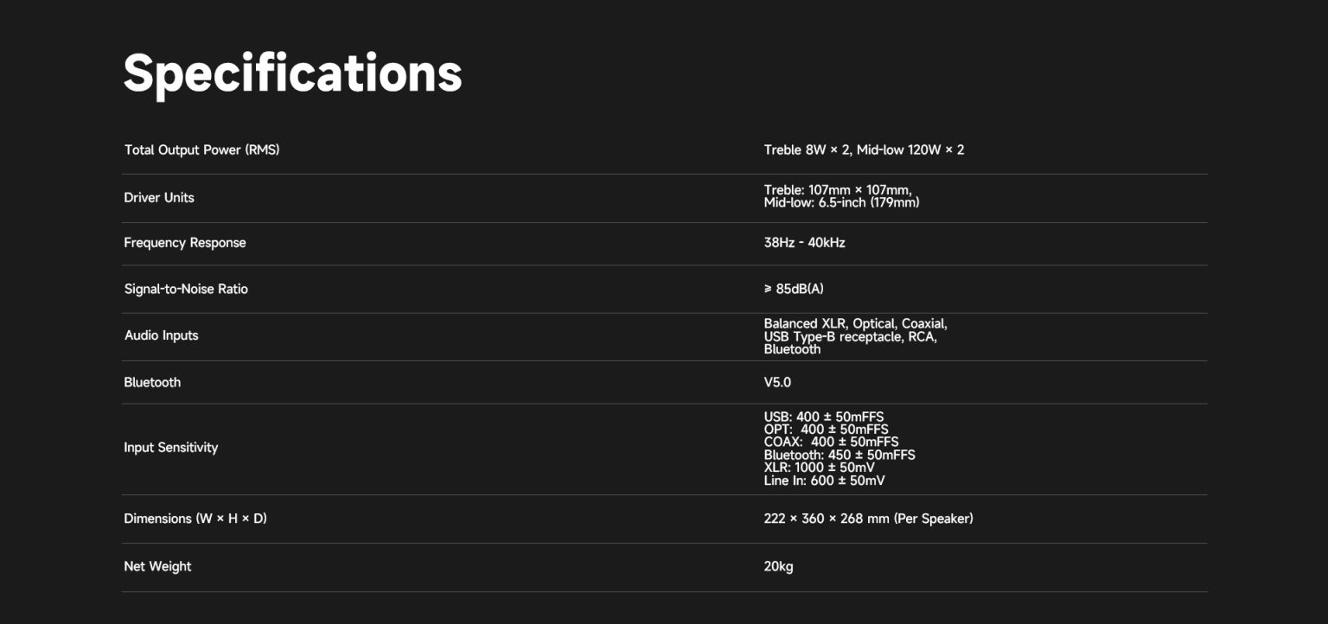The width and height of the screenshot is (1328, 624).
Task: Click the Line In: 600 ± 50mV line
Action: [824, 481]
